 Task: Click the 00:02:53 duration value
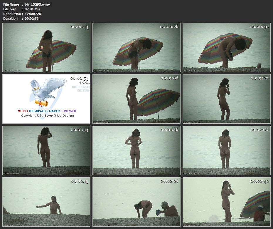click(x=32, y=19)
